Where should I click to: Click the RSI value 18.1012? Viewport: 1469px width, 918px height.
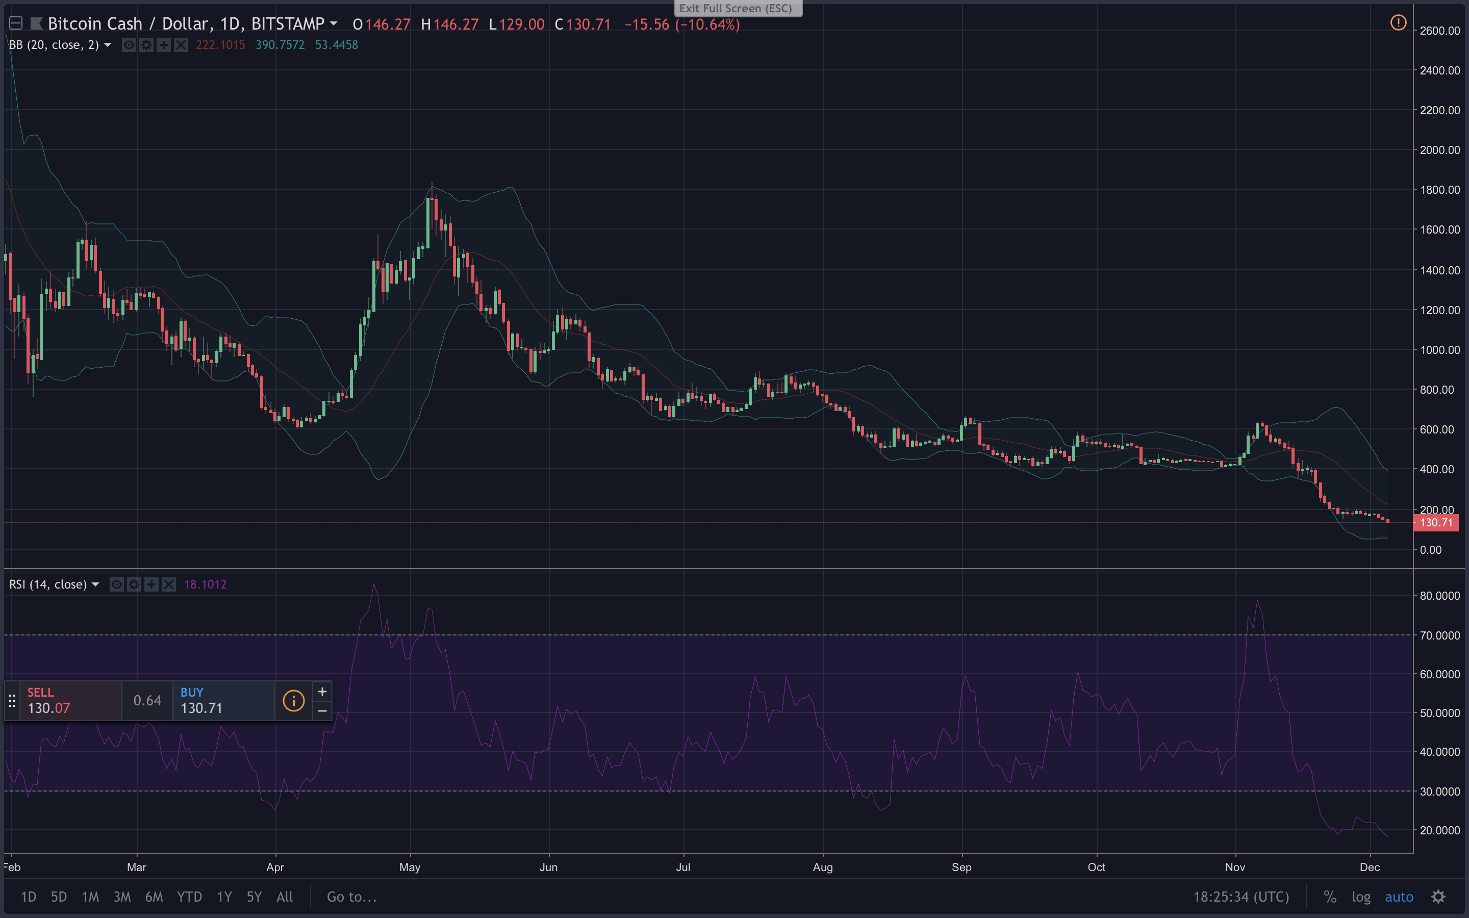point(205,584)
